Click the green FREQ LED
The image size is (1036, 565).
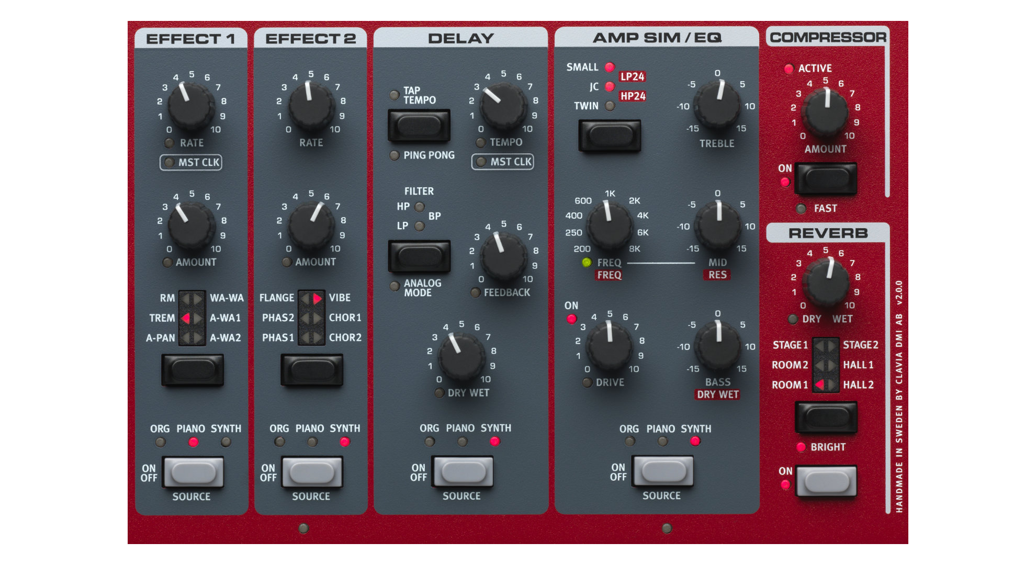pyautogui.click(x=587, y=262)
